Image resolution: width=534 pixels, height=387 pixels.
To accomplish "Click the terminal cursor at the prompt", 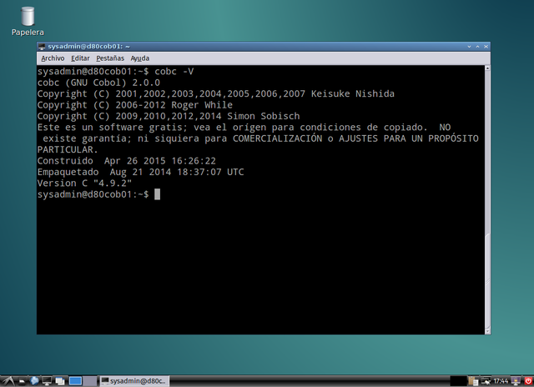I will click(x=158, y=194).
